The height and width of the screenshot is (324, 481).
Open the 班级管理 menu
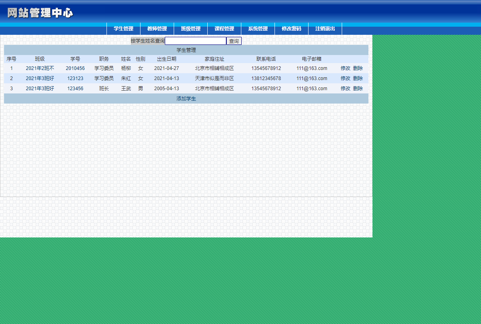tap(191, 28)
